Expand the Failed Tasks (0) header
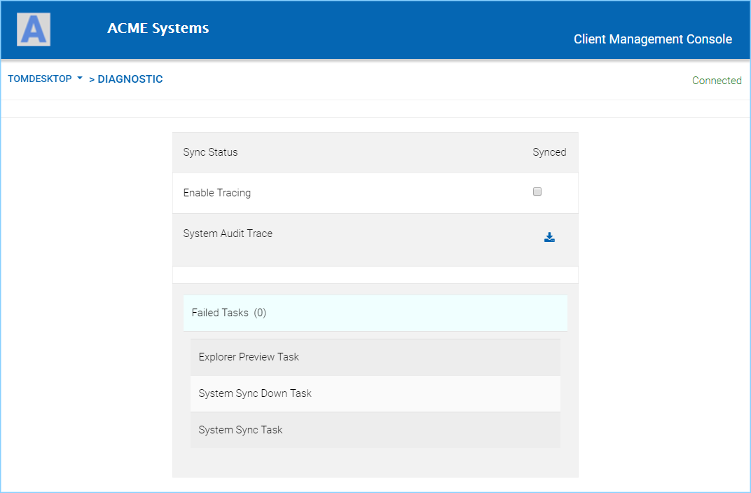 375,313
